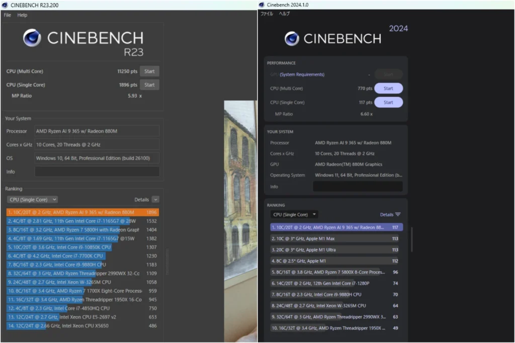Open R23 ranking CPU (Single Core) dropdown
515x343 pixels.
33,199
